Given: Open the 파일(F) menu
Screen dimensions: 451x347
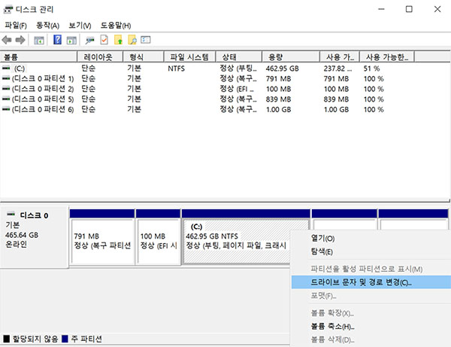Looking at the screenshot, I should click(16, 25).
